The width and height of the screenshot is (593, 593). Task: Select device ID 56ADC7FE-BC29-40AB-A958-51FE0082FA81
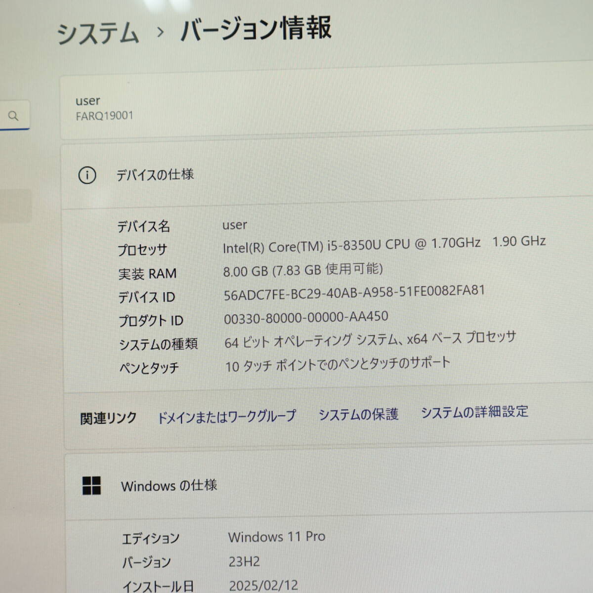tap(354, 293)
